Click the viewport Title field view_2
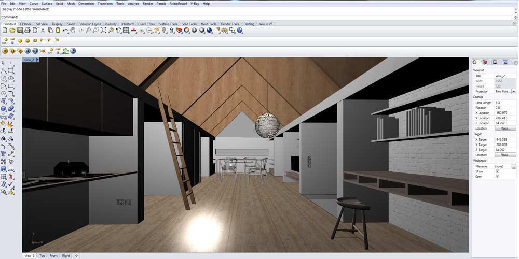The height and width of the screenshot is (259, 519). click(x=505, y=76)
